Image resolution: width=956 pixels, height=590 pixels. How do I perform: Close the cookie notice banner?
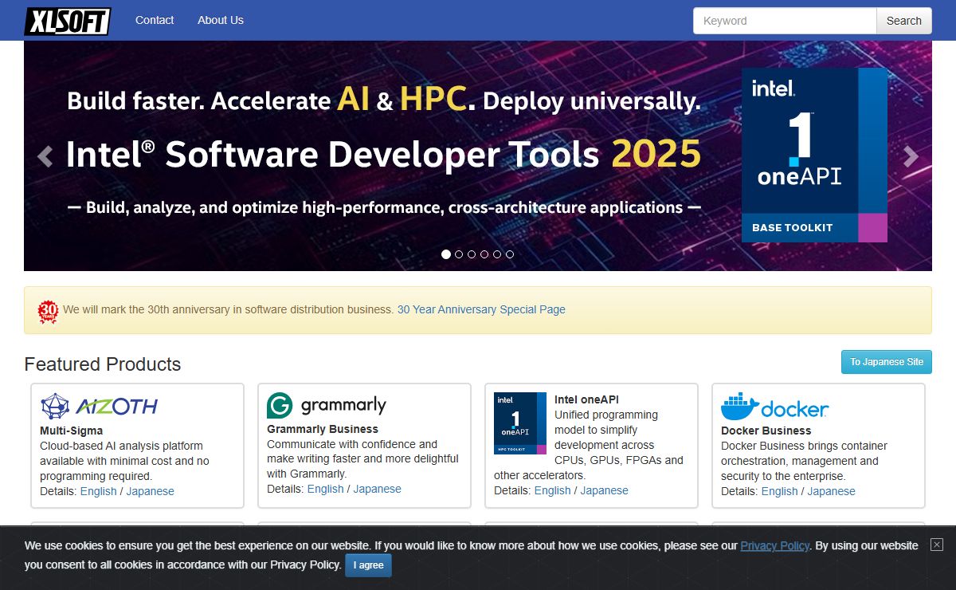(937, 545)
